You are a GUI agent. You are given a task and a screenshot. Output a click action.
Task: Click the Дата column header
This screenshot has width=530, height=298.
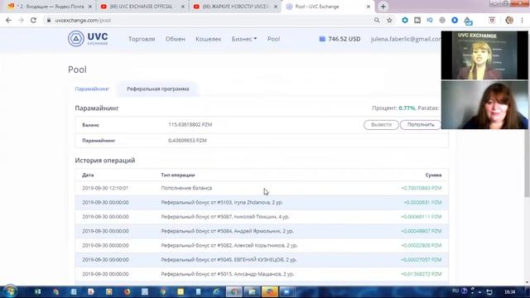pos(88,175)
